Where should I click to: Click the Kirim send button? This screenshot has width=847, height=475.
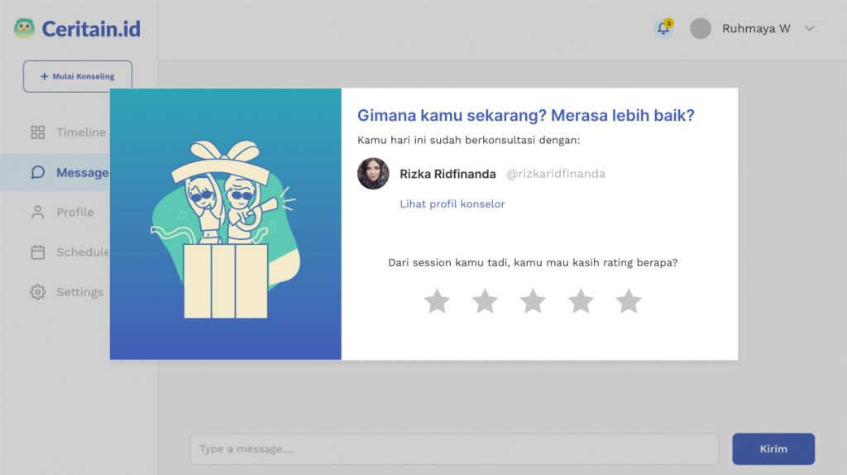click(773, 449)
